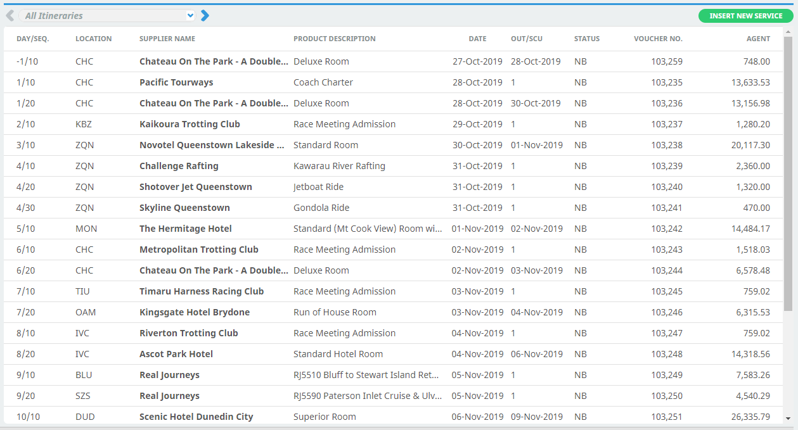Sort by the Agent column header

point(758,39)
